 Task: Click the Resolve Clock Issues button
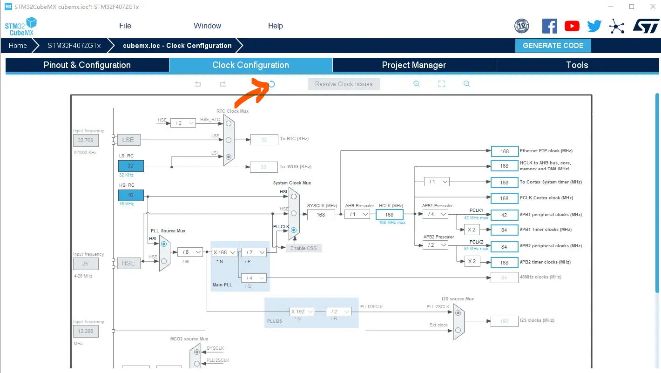click(344, 84)
